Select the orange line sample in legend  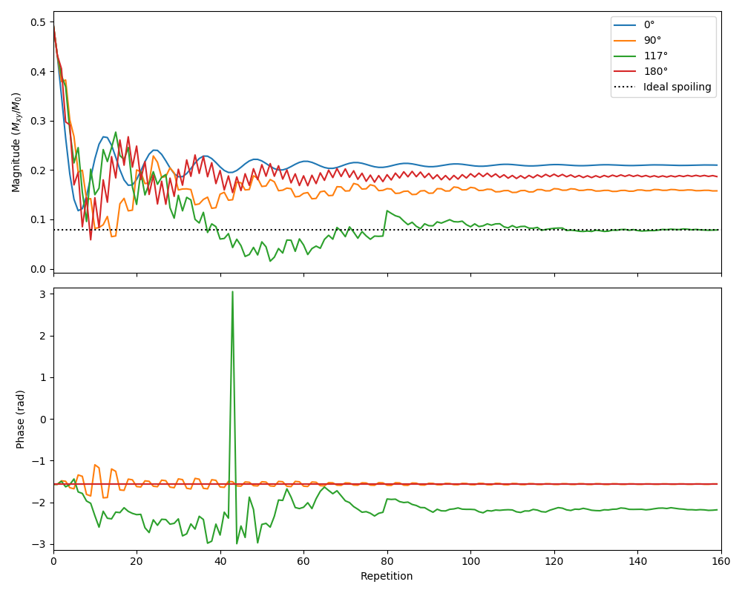[x=626, y=40]
